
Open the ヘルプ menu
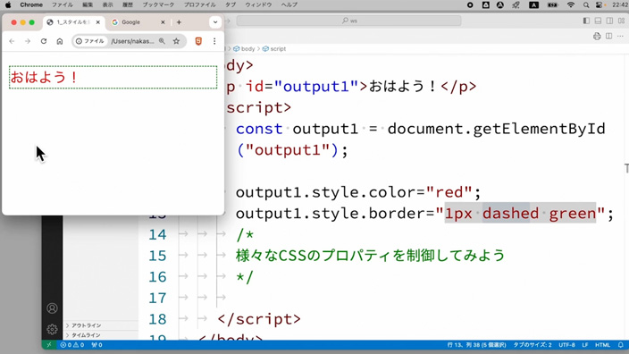pyautogui.click(x=289, y=4)
